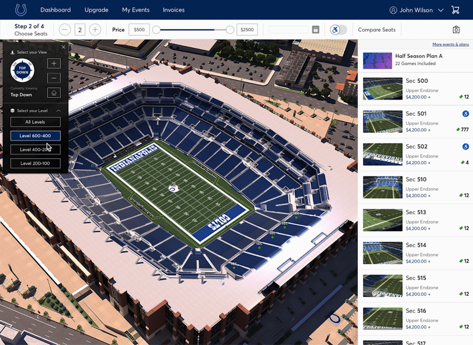Open Sec 510 seat view thumbnail
The height and width of the screenshot is (345, 473).
(x=383, y=187)
